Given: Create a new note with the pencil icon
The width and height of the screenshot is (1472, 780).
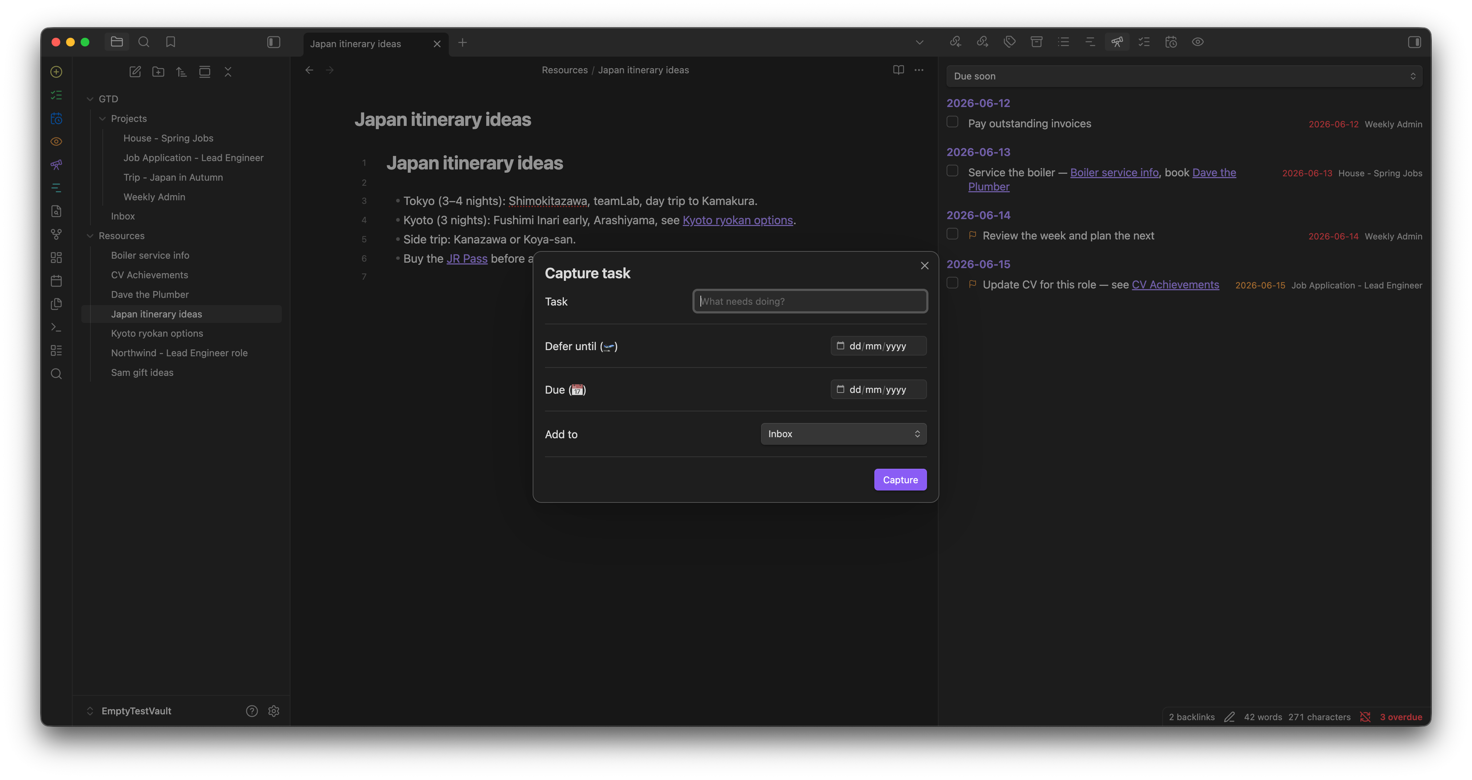Looking at the screenshot, I should [135, 72].
